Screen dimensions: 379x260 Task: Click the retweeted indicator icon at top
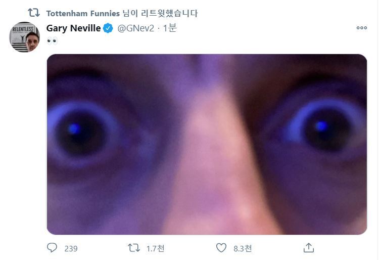pos(33,13)
